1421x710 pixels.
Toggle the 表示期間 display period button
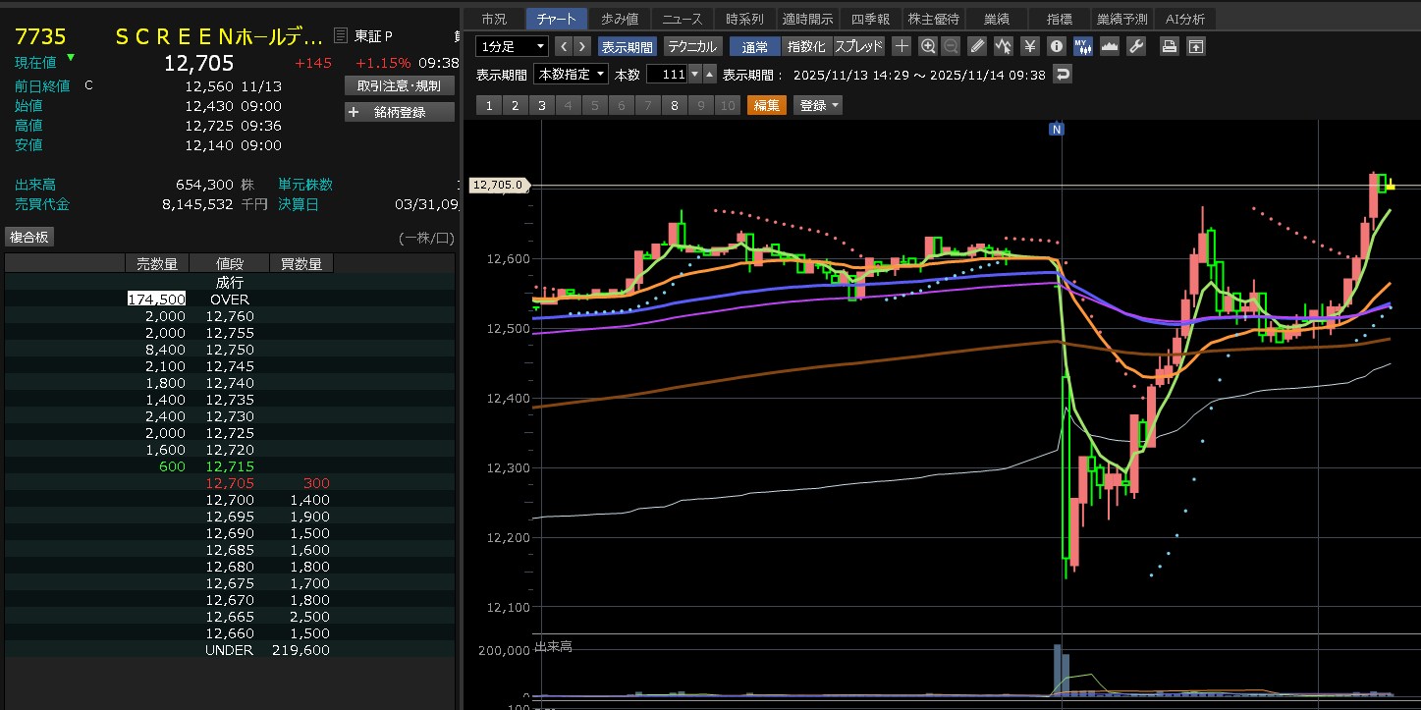click(x=627, y=46)
